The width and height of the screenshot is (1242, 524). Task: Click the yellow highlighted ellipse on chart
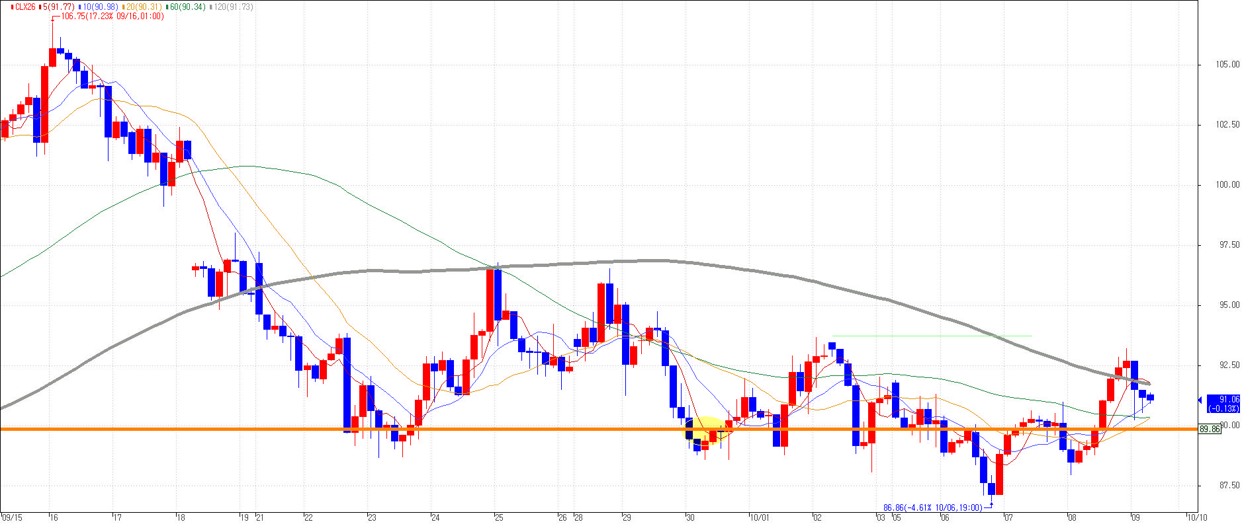pos(707,430)
